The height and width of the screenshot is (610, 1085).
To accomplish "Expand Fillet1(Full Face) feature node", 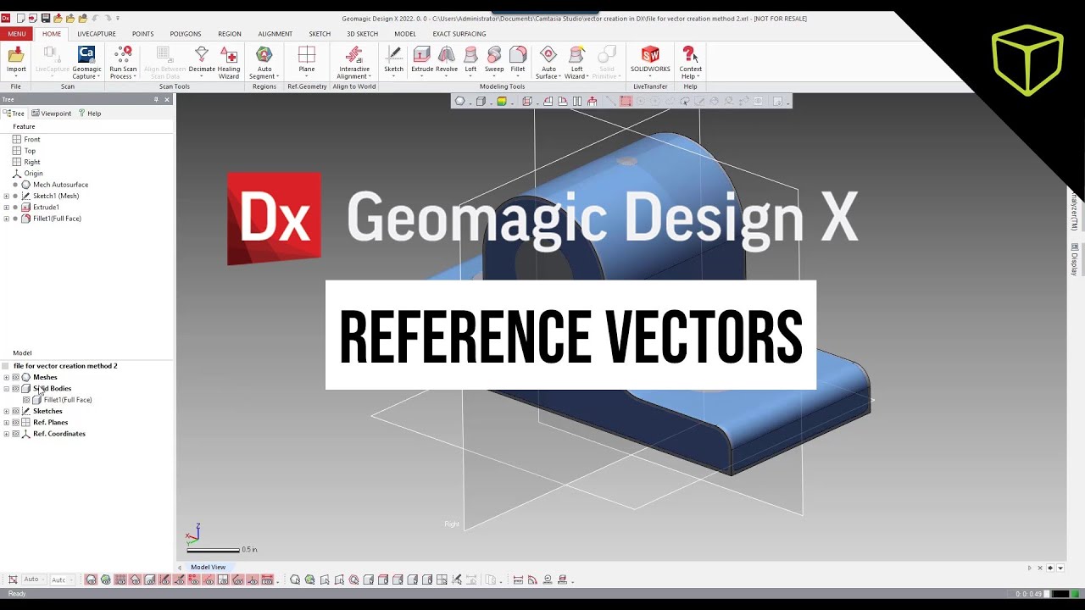I will (7, 219).
